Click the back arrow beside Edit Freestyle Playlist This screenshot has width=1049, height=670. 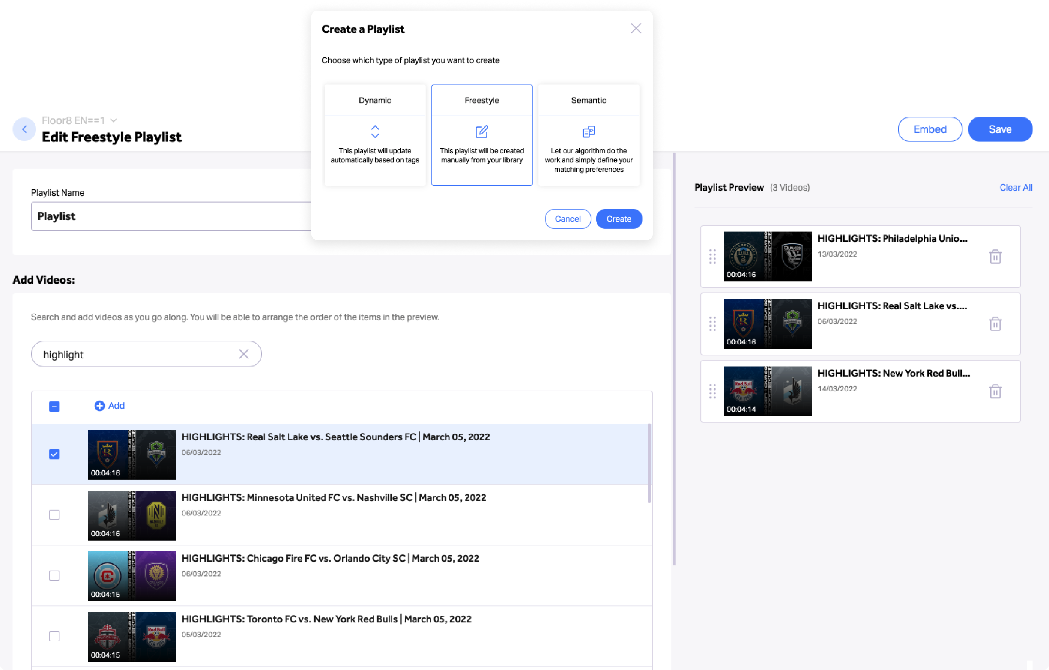click(24, 129)
